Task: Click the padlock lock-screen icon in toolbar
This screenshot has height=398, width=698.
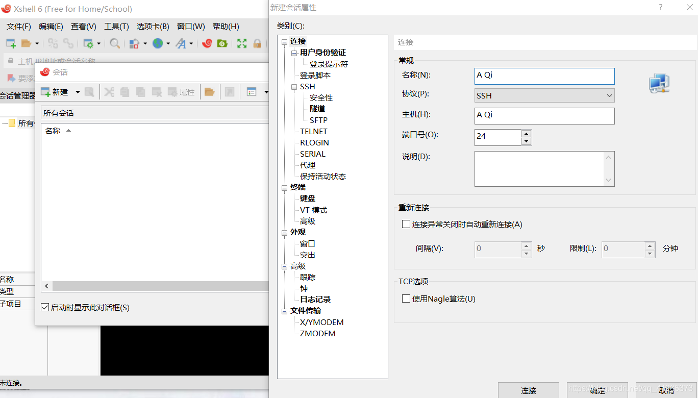Action: click(x=257, y=43)
